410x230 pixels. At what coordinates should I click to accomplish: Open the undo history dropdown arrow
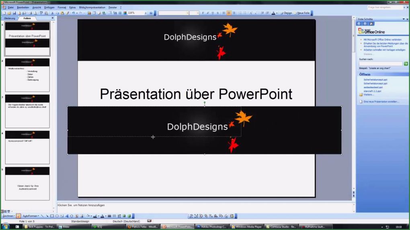77,13
